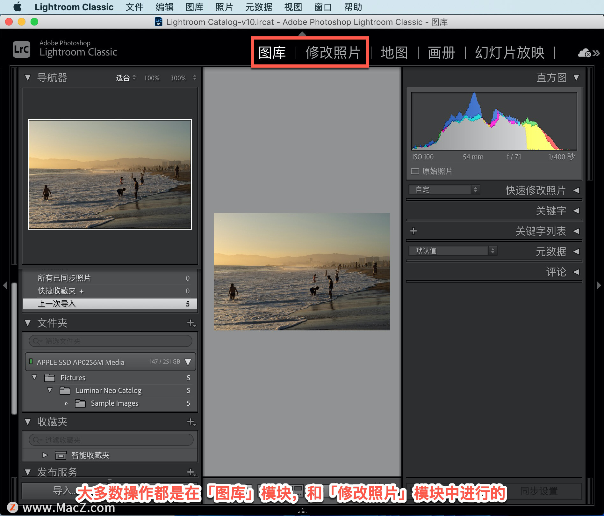Click the navigator preview thumbnail
Viewport: 604px width, 516px height.
110,174
